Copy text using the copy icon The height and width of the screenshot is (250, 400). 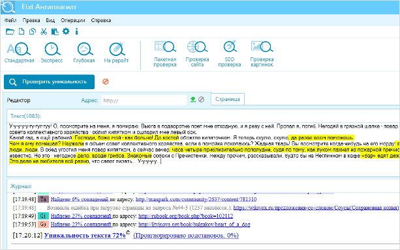33,31
